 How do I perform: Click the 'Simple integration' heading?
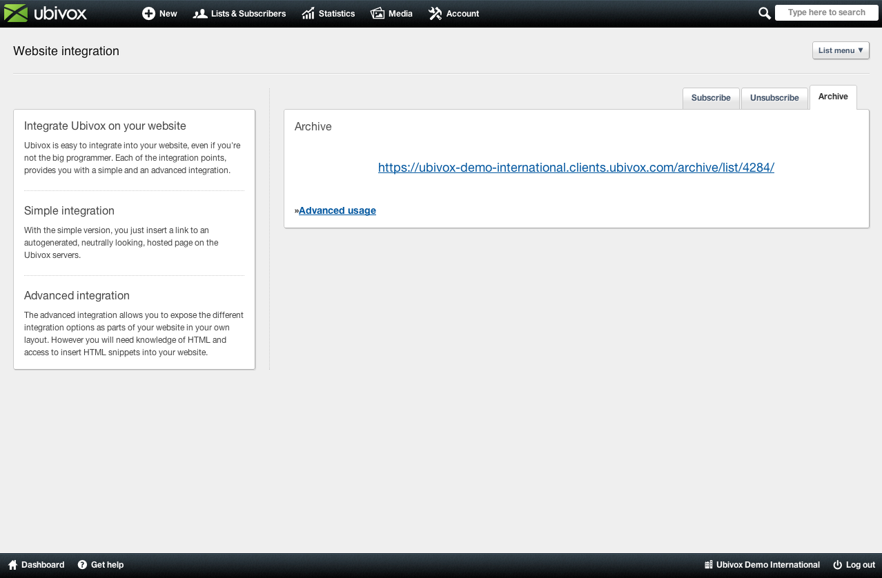(x=69, y=211)
